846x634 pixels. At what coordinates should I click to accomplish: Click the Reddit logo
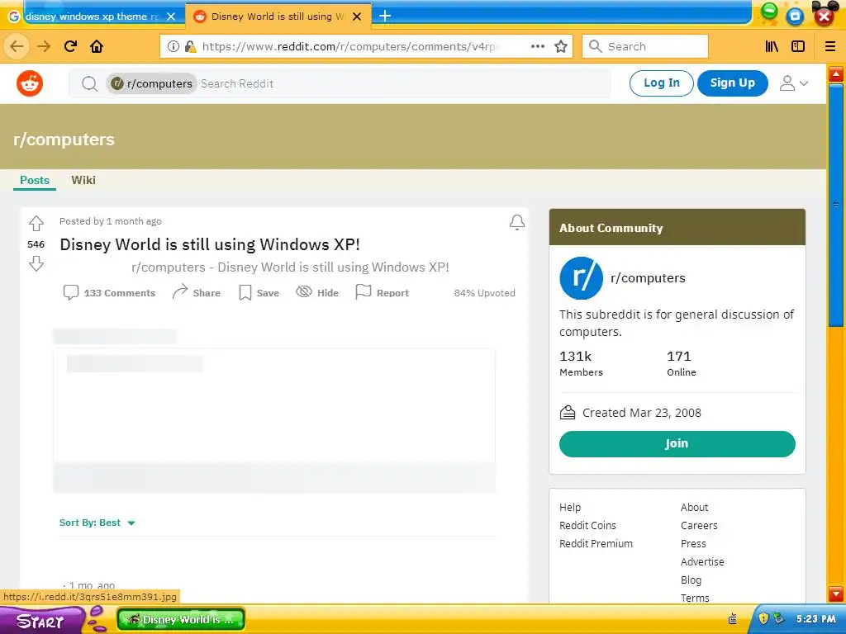coord(30,83)
